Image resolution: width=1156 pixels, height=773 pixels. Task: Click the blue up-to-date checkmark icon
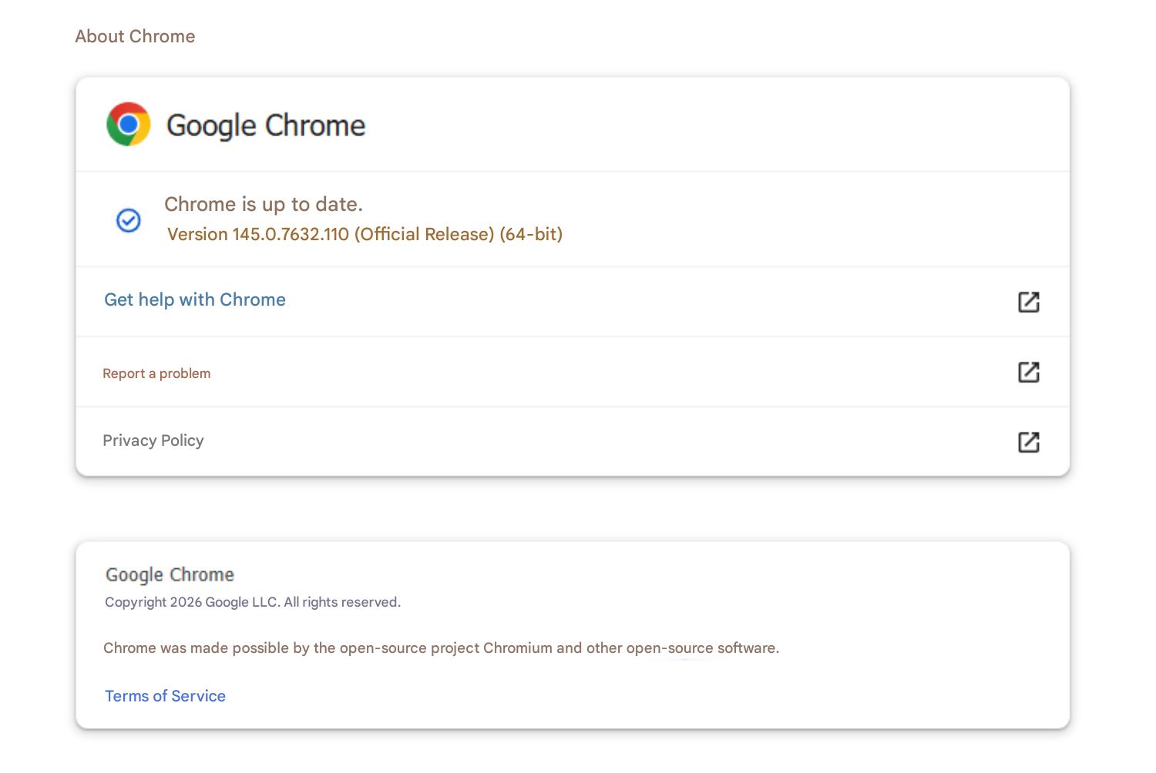click(x=128, y=220)
